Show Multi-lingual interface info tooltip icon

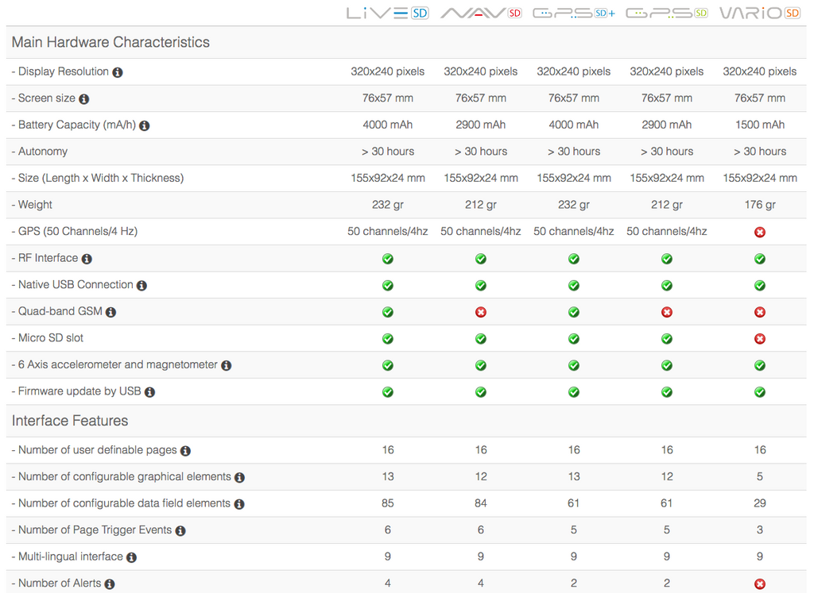click(x=131, y=557)
